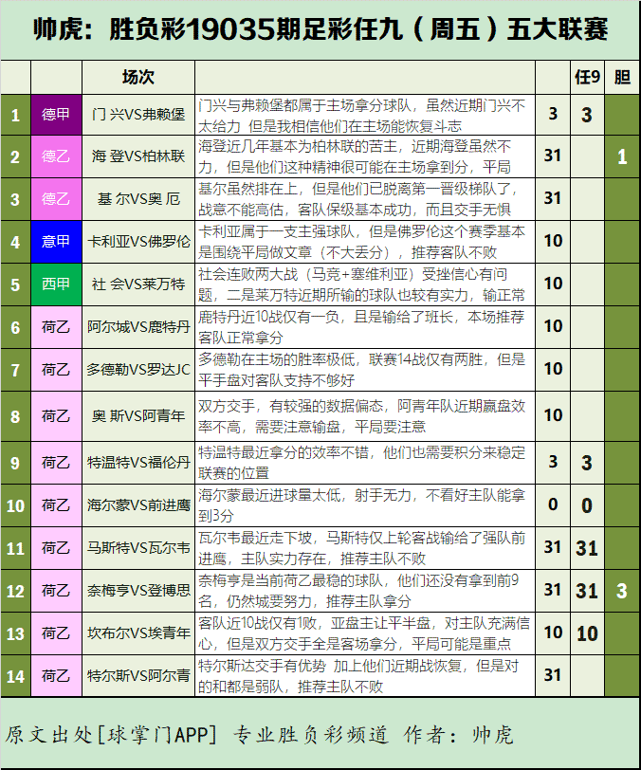This screenshot has width=641, height=770.
Task: Click analysis text starting 多德勒在主场的胜率极低
Action: click(362, 370)
